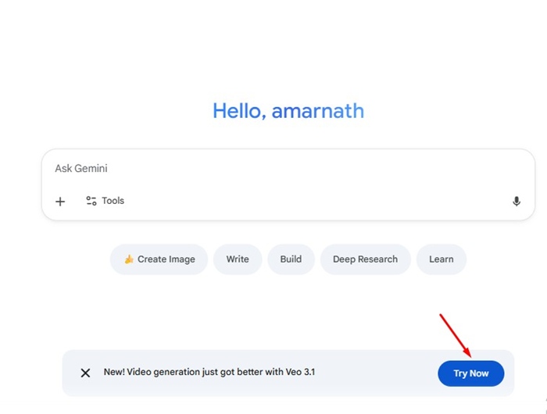The width and height of the screenshot is (547, 414).
Task: Click the word Hello in the greeting
Action: pos(239,111)
